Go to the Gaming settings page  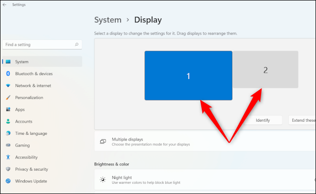[x=22, y=145]
